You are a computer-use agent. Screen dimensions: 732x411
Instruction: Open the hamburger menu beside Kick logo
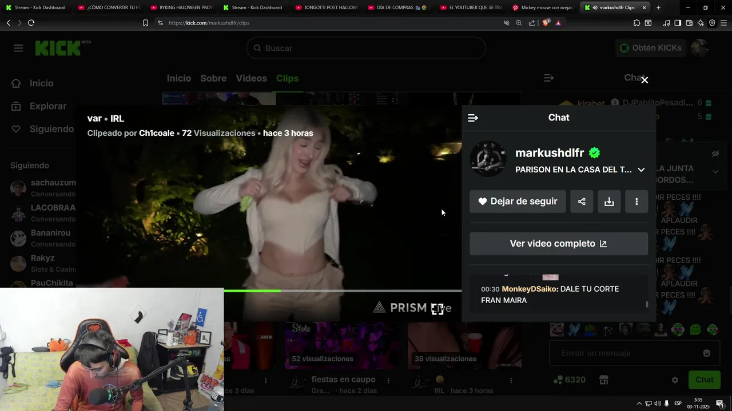18,48
